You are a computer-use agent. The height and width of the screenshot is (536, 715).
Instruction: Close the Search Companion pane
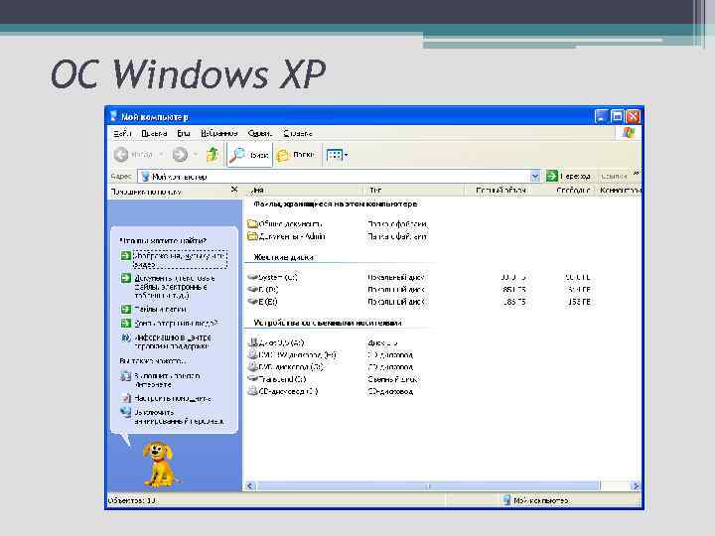click(234, 190)
